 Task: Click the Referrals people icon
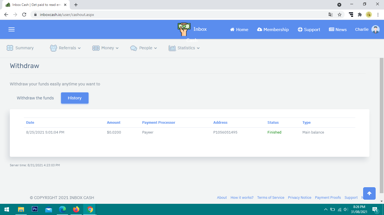tap(53, 48)
